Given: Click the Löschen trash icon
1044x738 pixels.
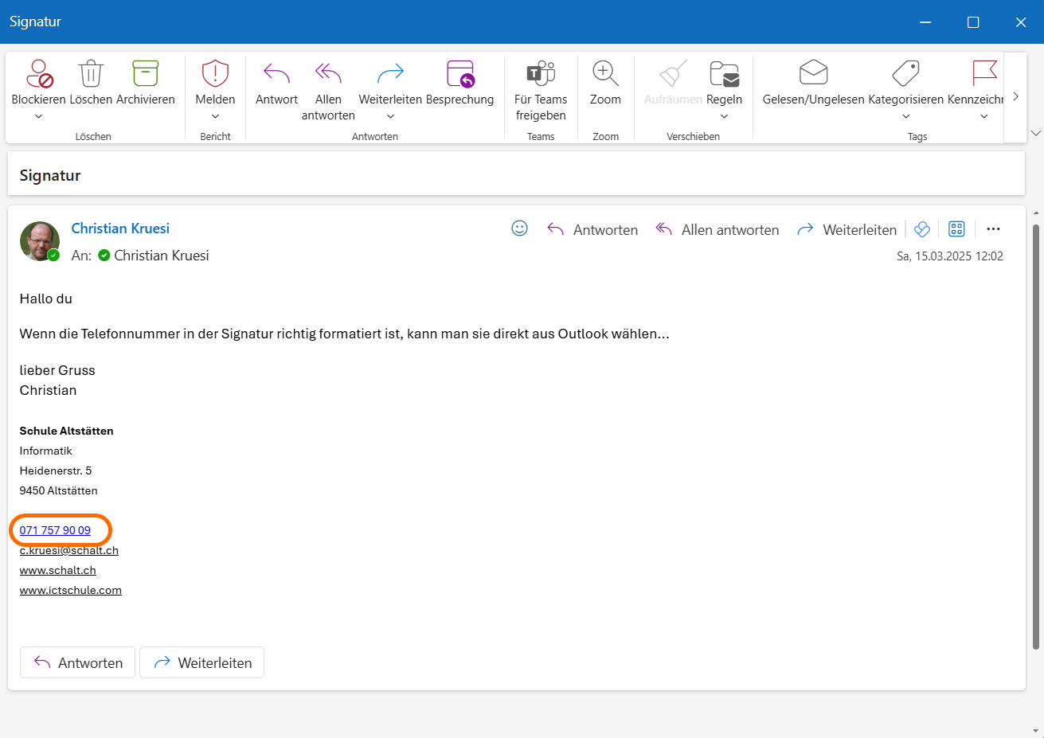Looking at the screenshot, I should click(91, 73).
